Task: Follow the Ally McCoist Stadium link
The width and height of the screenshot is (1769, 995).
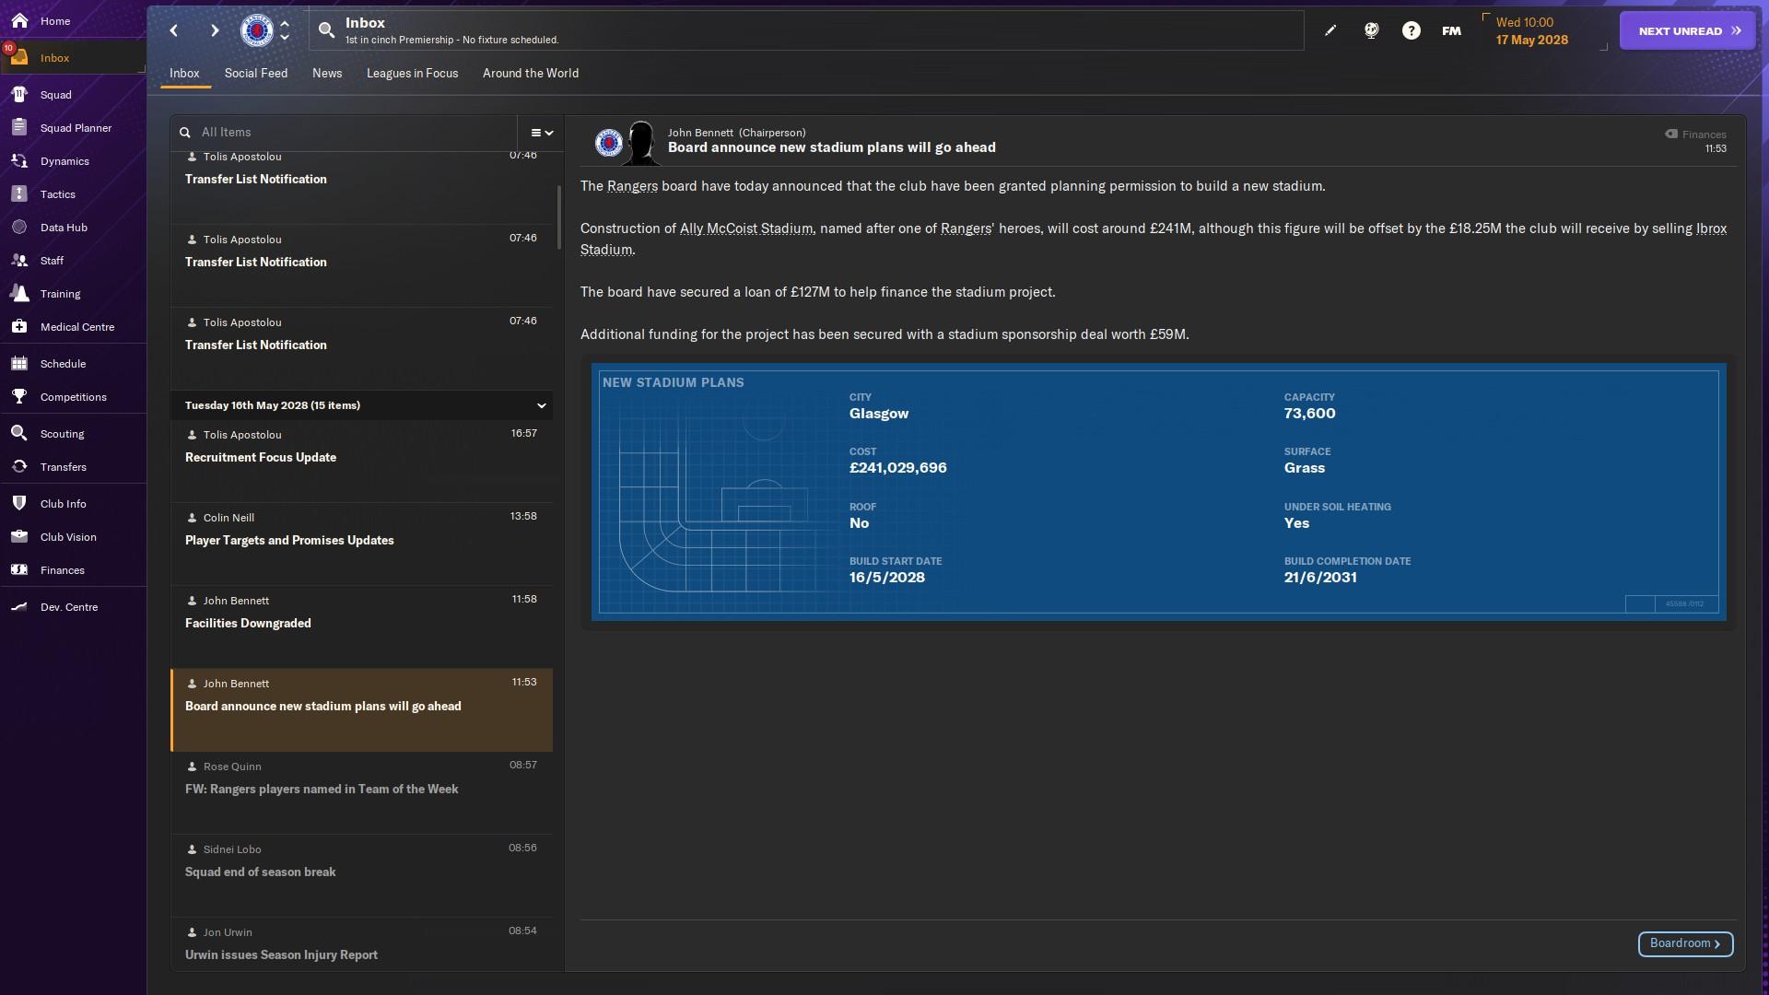Action: point(746,228)
